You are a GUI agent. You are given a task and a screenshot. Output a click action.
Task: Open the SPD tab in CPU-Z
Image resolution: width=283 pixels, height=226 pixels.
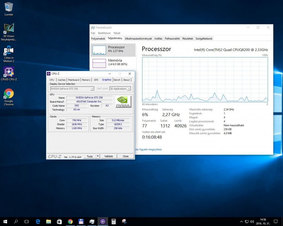click(96, 80)
